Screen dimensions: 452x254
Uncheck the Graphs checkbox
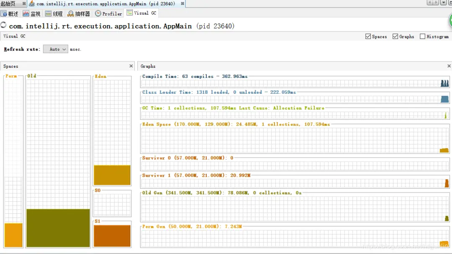pyautogui.click(x=395, y=36)
